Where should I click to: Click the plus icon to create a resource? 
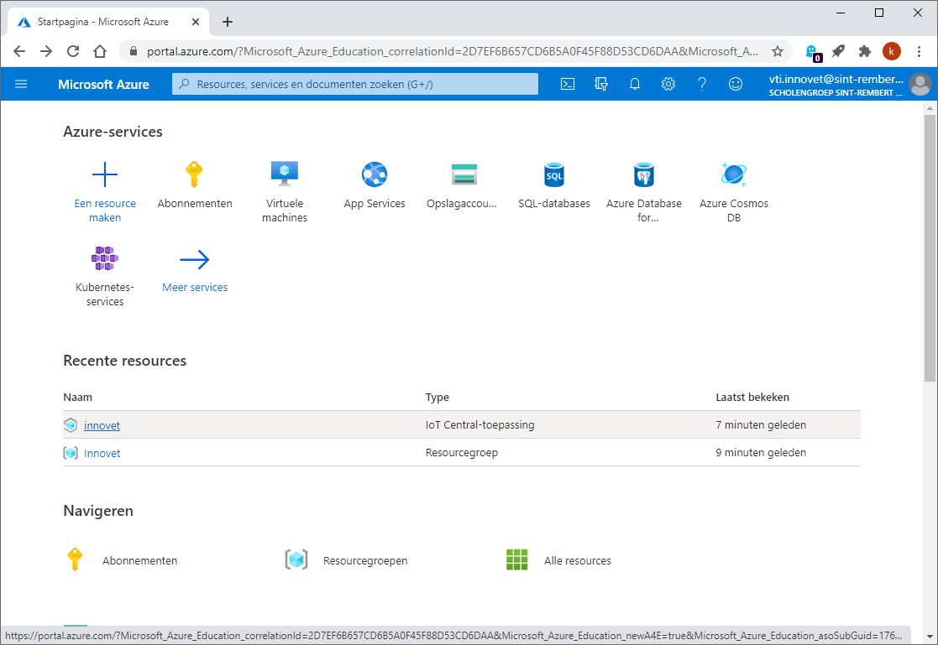pyautogui.click(x=105, y=174)
